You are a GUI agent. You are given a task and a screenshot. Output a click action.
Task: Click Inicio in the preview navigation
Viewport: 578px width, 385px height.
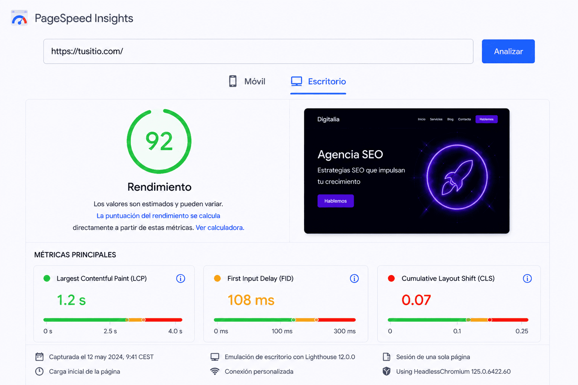point(421,119)
